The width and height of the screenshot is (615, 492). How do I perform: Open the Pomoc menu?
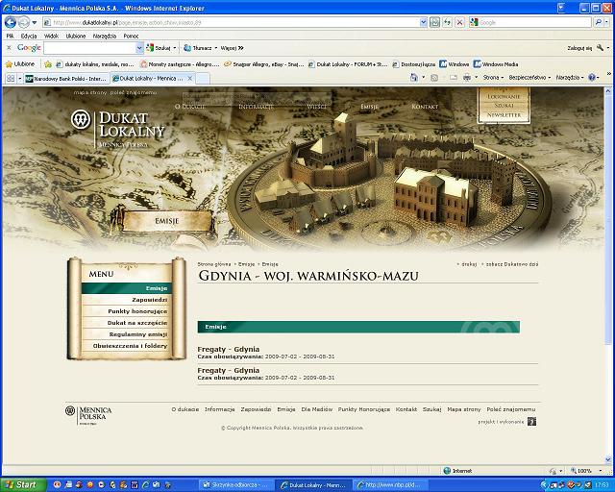(x=131, y=37)
